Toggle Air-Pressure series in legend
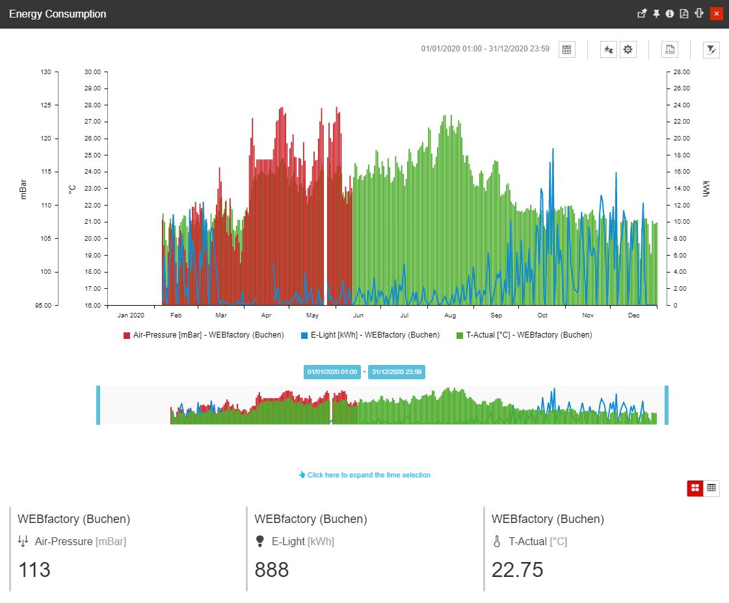This screenshot has width=729, height=603. pyautogui.click(x=204, y=335)
